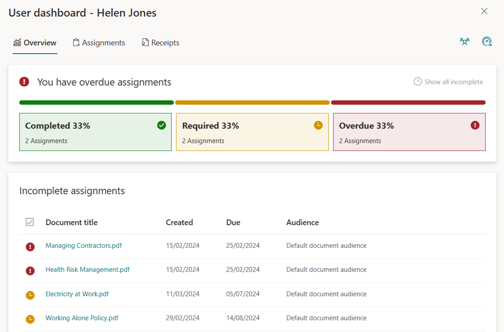Open the Receipts tab
The height and width of the screenshot is (332, 504).
coord(160,42)
